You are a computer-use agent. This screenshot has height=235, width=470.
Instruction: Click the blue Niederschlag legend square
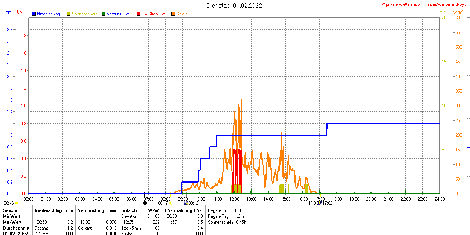tap(34, 14)
